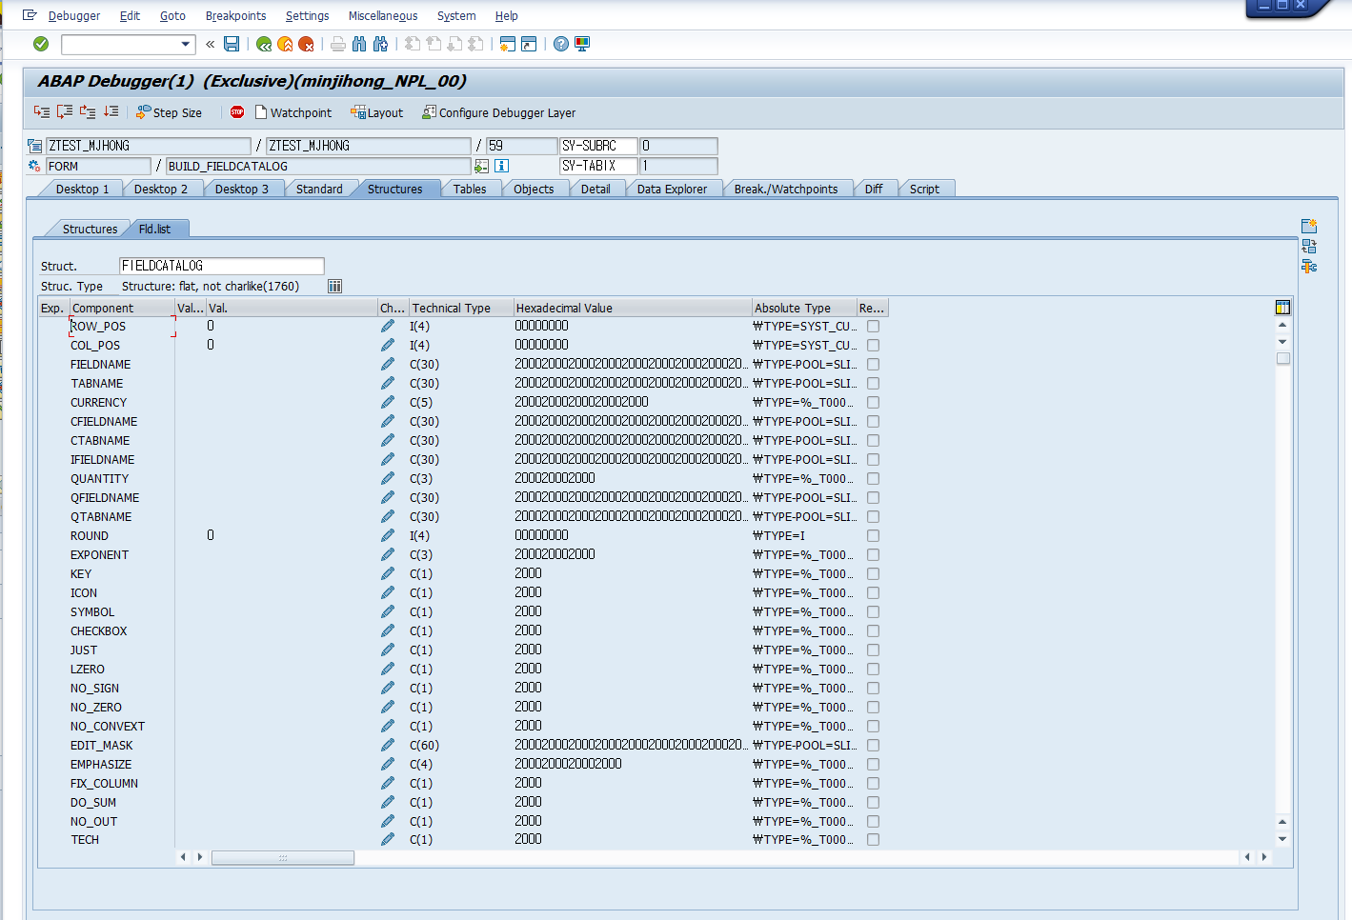The height and width of the screenshot is (920, 1352).
Task: Click the blue Help question mark icon
Action: (x=561, y=44)
